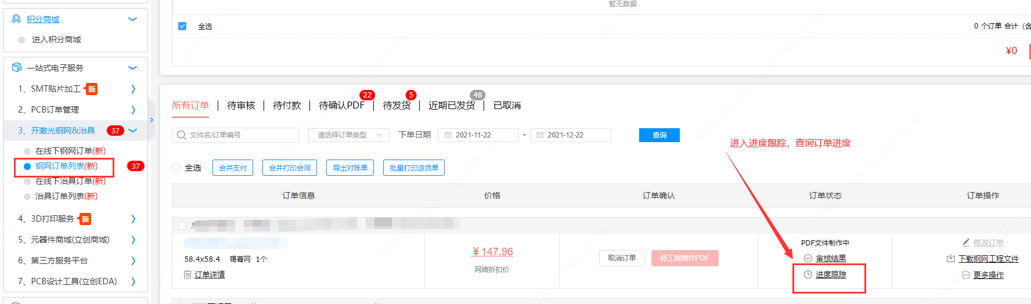Screen dimensions: 1031x304
Task: Open the 近期已发货 tab
Action: pos(451,105)
